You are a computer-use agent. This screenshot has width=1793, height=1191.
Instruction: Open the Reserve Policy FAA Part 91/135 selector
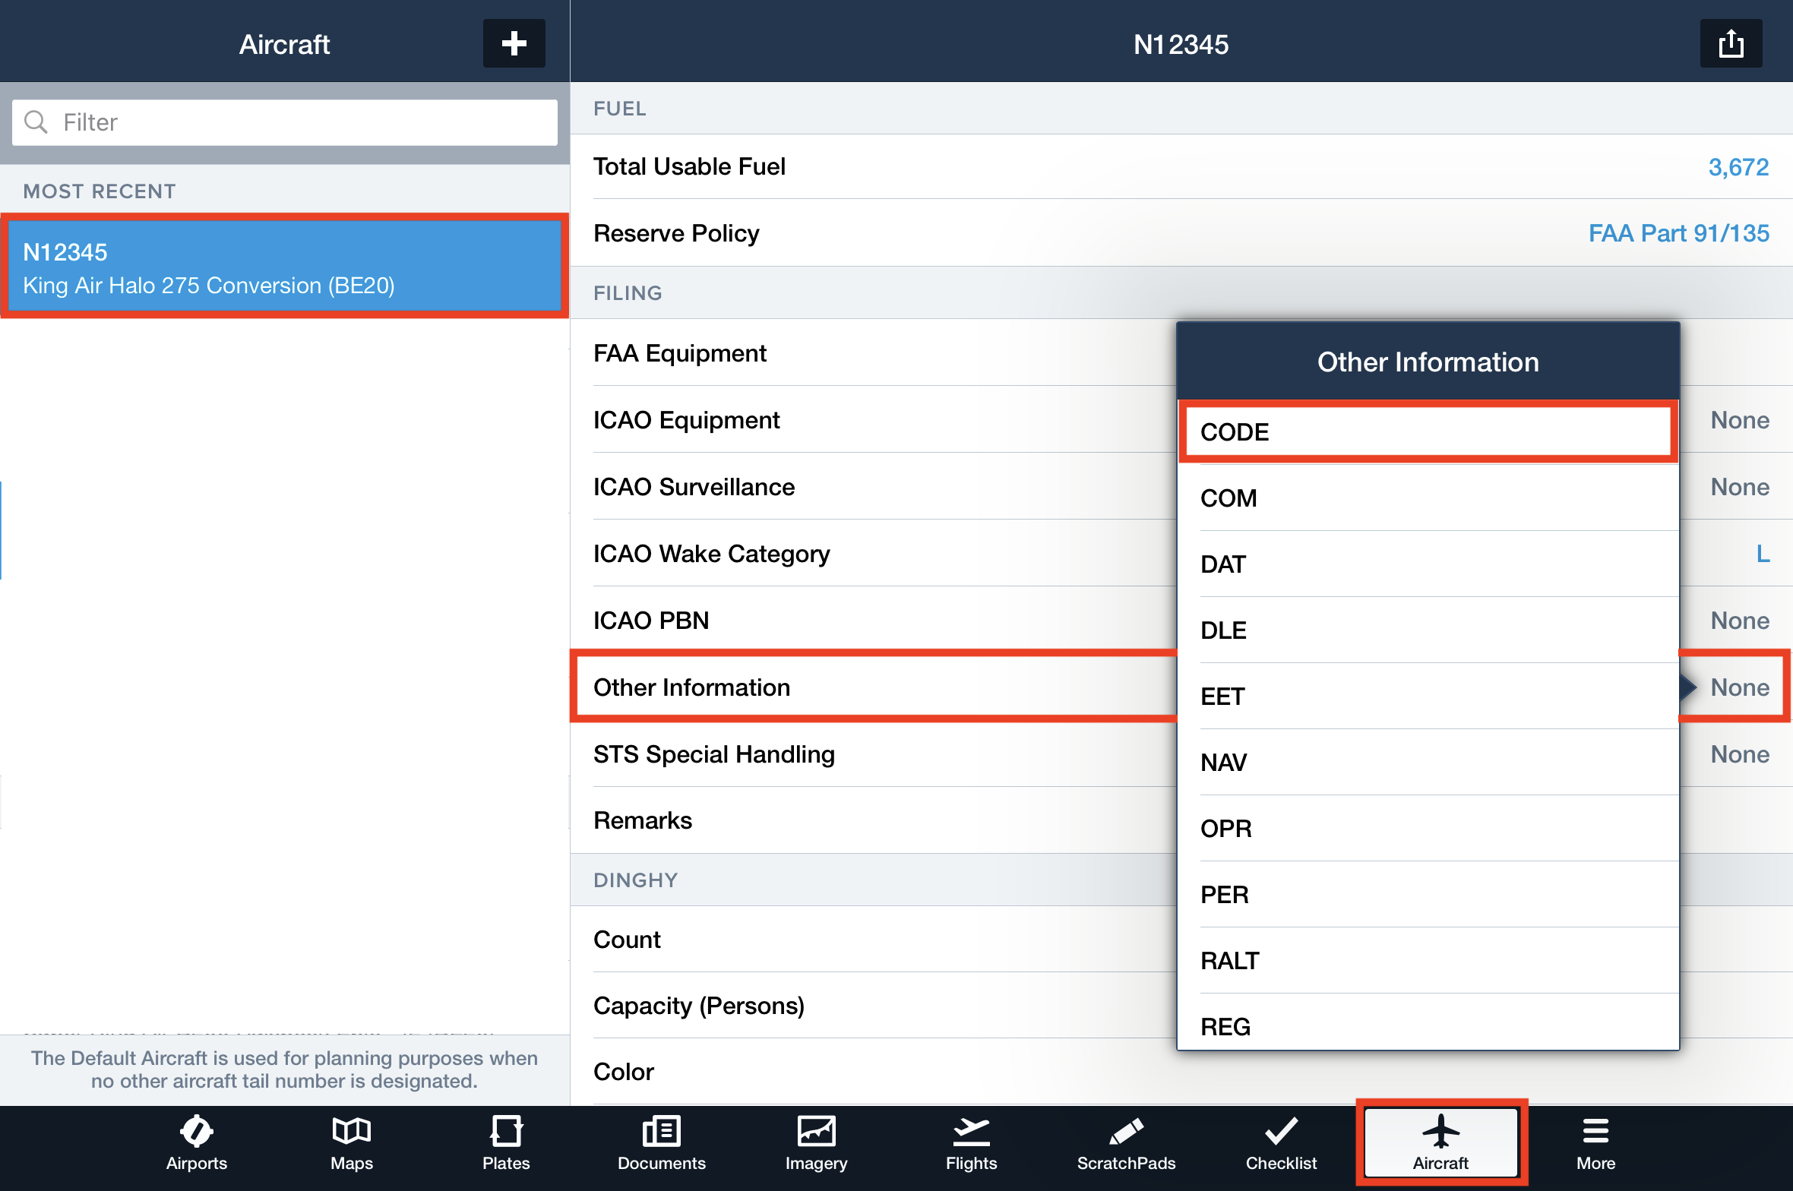[1678, 233]
